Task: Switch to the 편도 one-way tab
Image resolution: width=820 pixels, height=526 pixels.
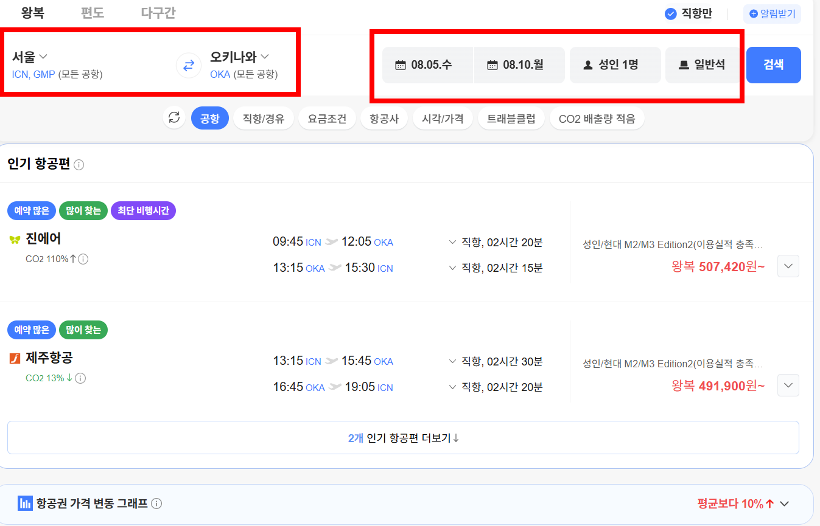Action: pyautogui.click(x=93, y=13)
